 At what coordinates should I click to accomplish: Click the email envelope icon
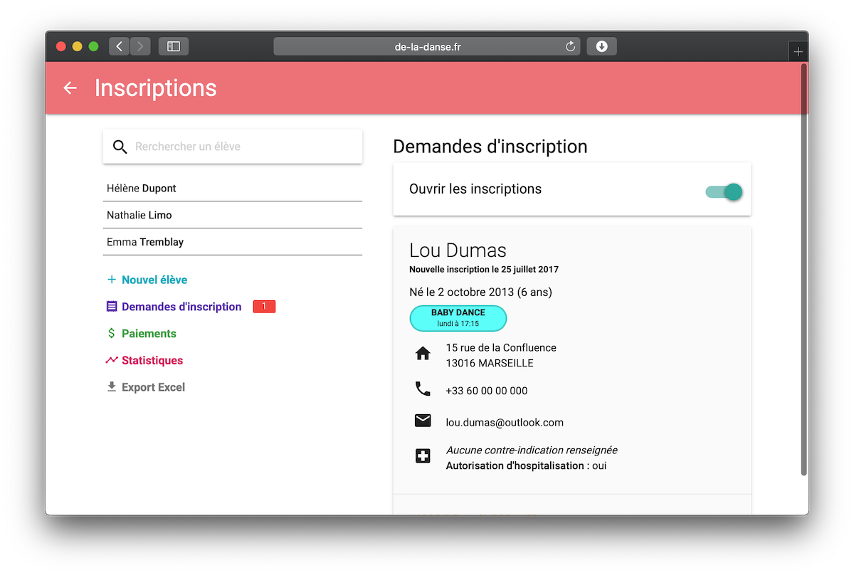pos(423,421)
